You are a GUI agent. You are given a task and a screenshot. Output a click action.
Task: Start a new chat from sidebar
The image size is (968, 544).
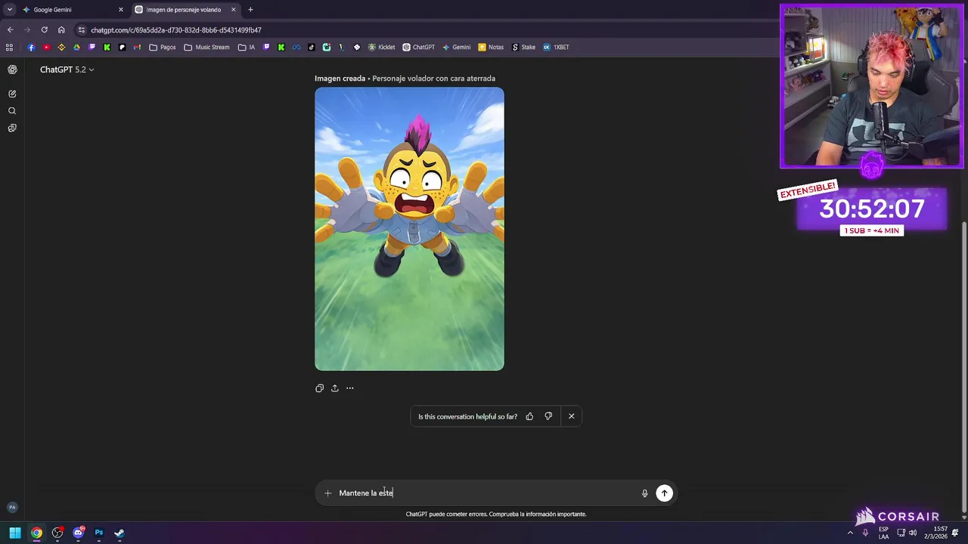click(12, 94)
